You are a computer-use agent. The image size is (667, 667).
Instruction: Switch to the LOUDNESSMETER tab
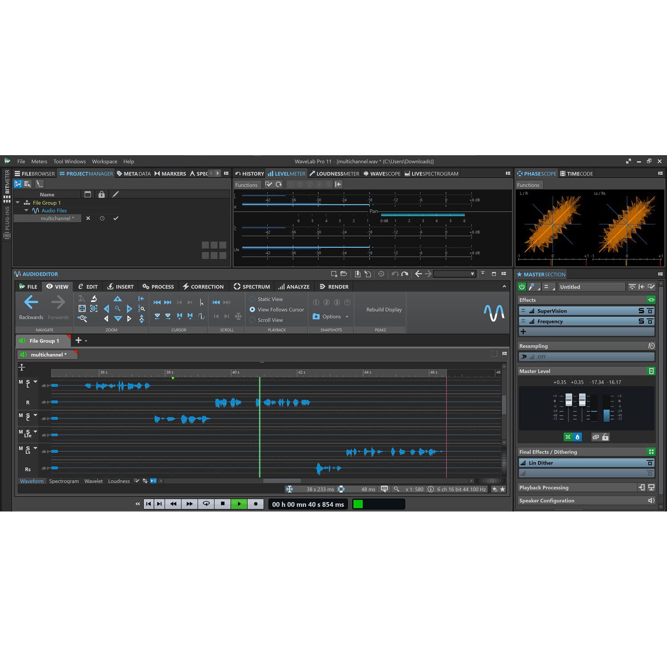tap(334, 173)
